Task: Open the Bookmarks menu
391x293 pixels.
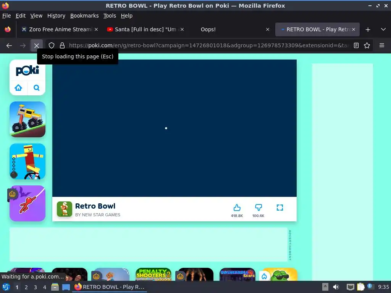Action: 84,16
